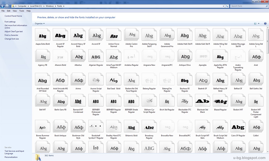
Task: Select the Bad Seed Bold font icon
Action: click(x=114, y=79)
